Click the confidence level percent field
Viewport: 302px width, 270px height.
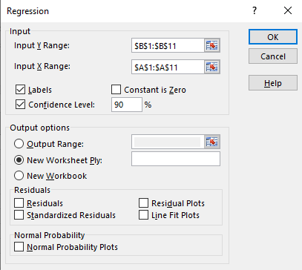point(127,105)
